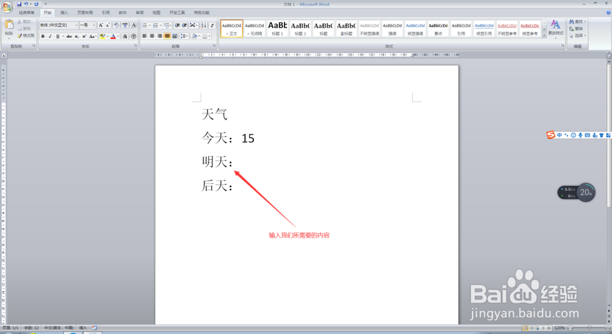Apply strikethrough formatting
Screen dimensions: 612x334
coord(69,36)
